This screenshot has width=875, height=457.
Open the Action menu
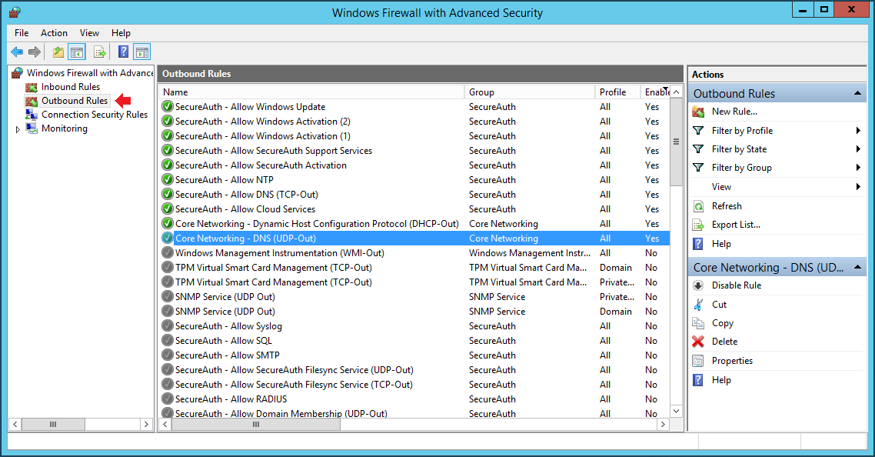54,33
